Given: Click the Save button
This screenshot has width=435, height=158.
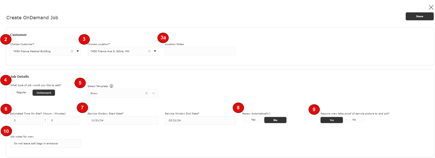Looking at the screenshot, I should click(419, 16).
